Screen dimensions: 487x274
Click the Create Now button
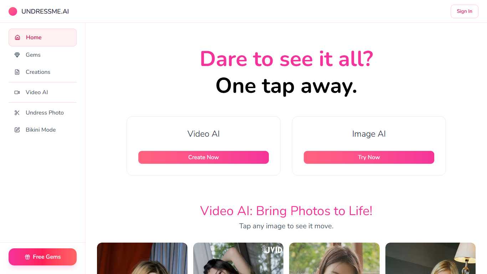pyautogui.click(x=204, y=157)
